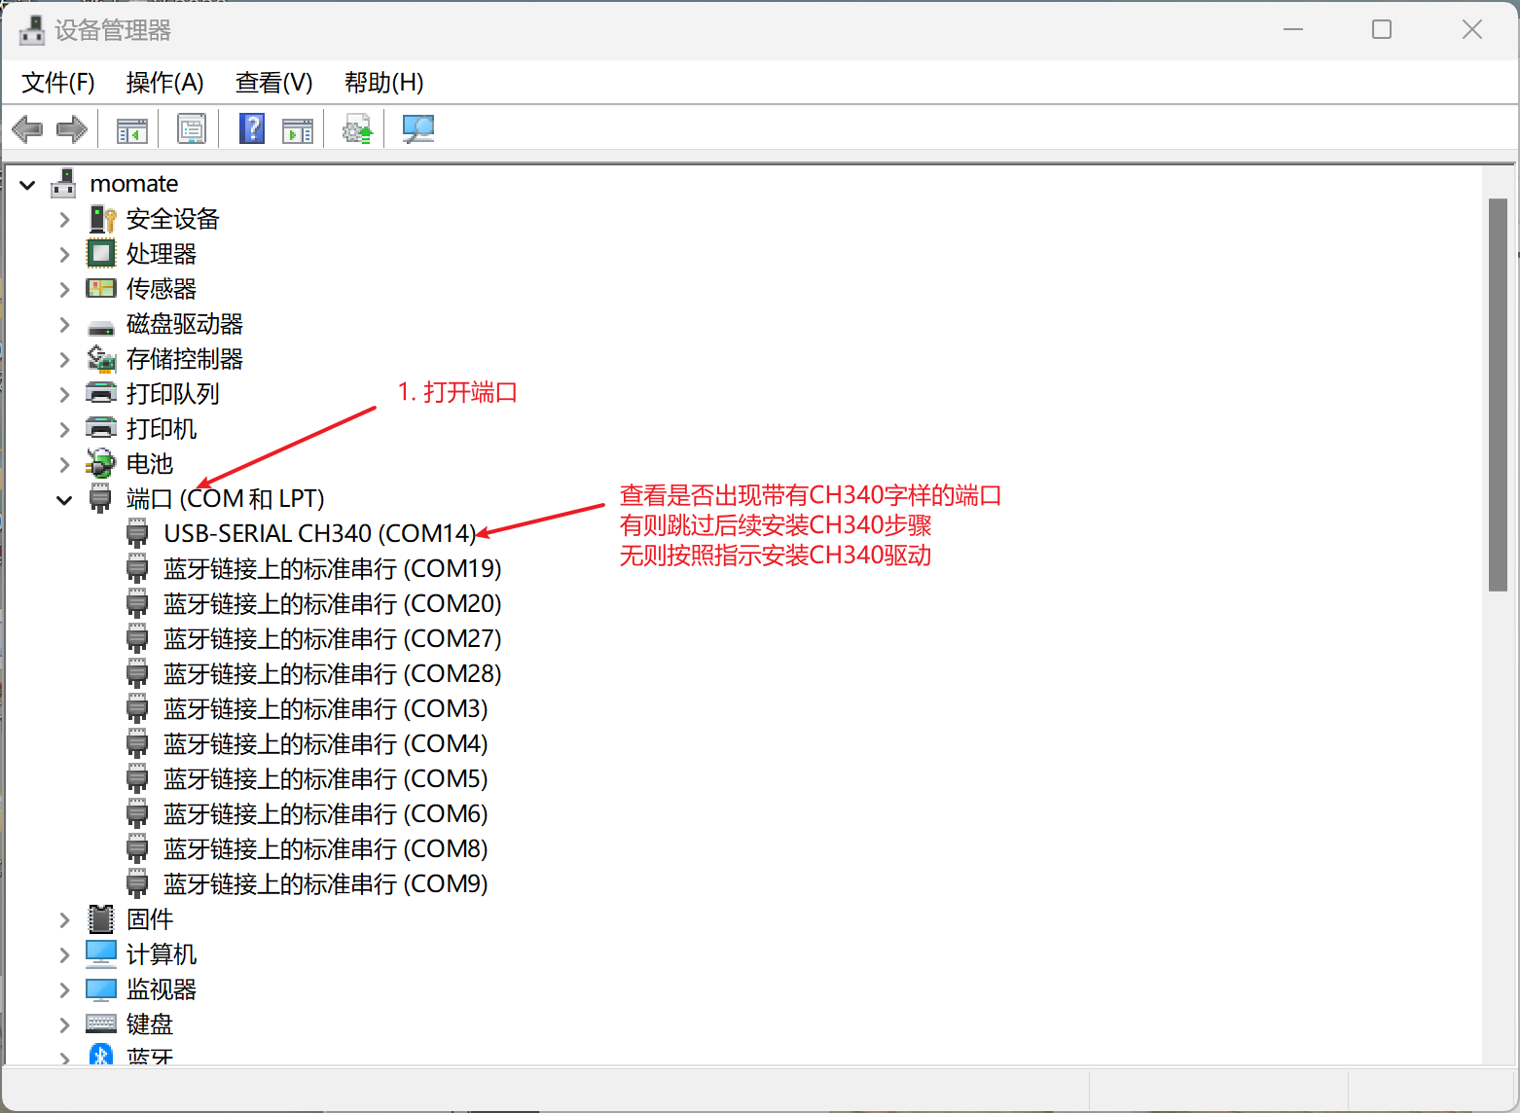Expand the 键盘 category
1520x1113 pixels.
tap(64, 1025)
